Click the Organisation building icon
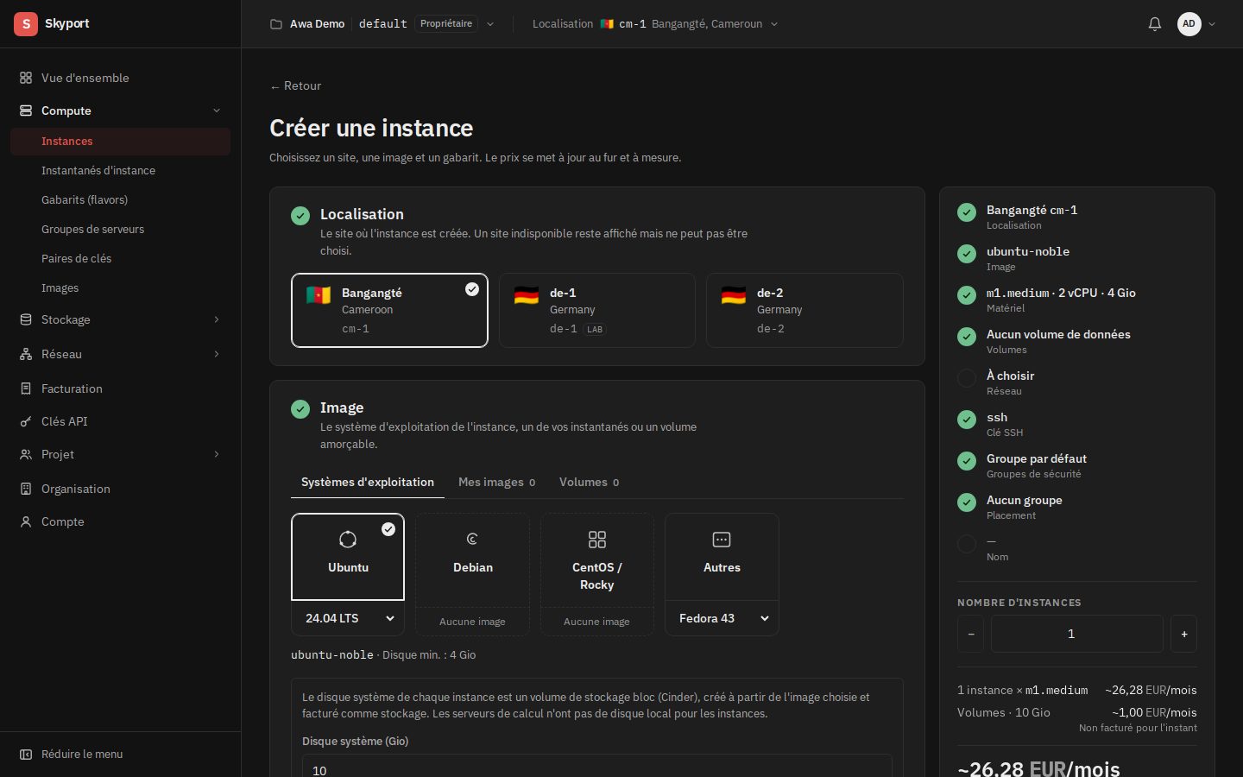The image size is (1243, 777). (26, 489)
